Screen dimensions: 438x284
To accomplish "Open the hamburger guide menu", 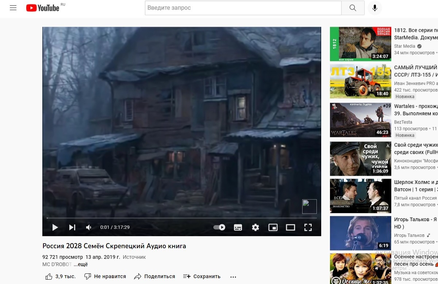I will point(13,8).
